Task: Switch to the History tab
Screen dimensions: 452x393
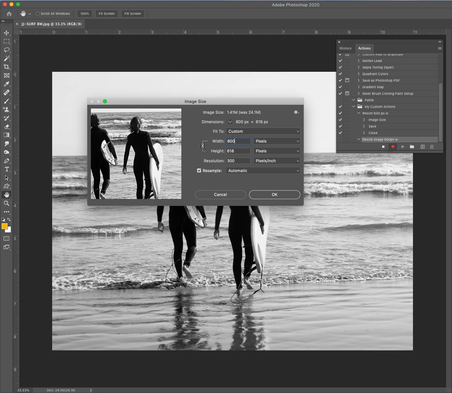Action: tap(345, 48)
